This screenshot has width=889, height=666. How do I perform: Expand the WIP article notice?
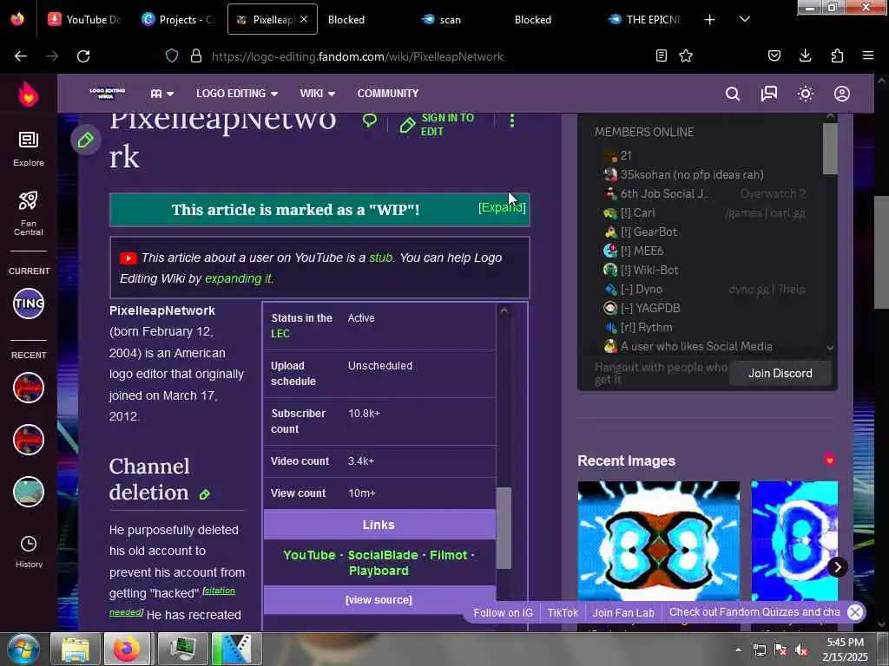coord(502,208)
